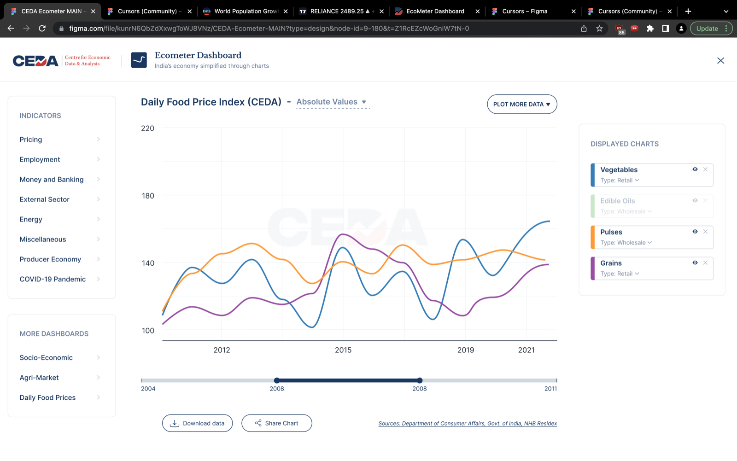Remove the Vegetables chart with X

pos(705,169)
